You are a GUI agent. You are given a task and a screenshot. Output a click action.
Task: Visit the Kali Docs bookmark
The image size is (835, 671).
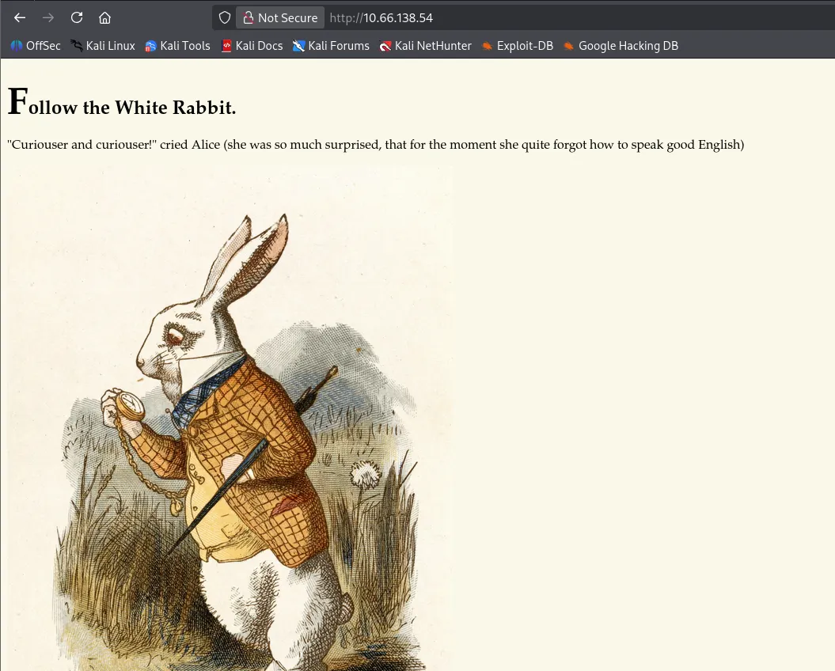pyautogui.click(x=252, y=46)
